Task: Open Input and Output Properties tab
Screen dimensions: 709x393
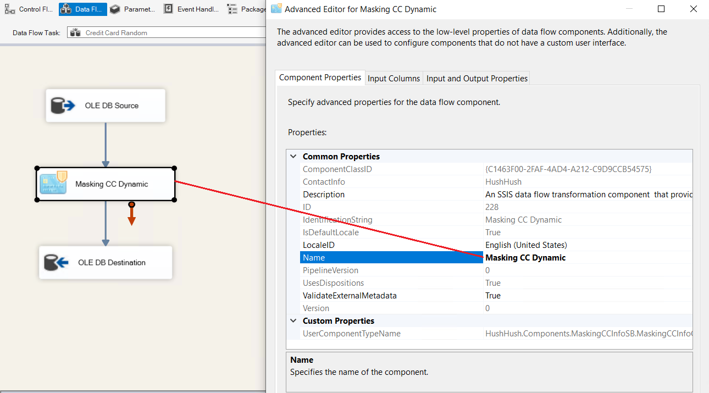Action: tap(477, 79)
